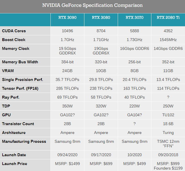This screenshot has width=185, height=171.
Task: Click the GA104? GPU value
Action: tap(135, 115)
